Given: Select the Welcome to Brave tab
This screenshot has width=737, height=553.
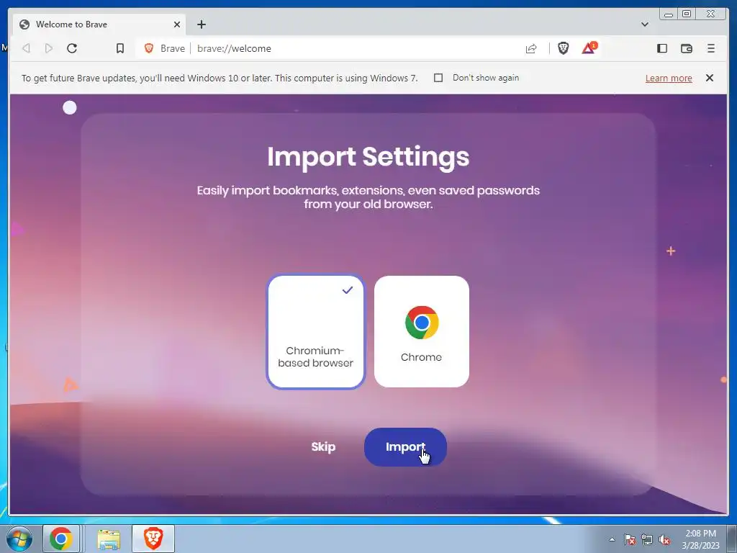Looking at the screenshot, I should 99,24.
